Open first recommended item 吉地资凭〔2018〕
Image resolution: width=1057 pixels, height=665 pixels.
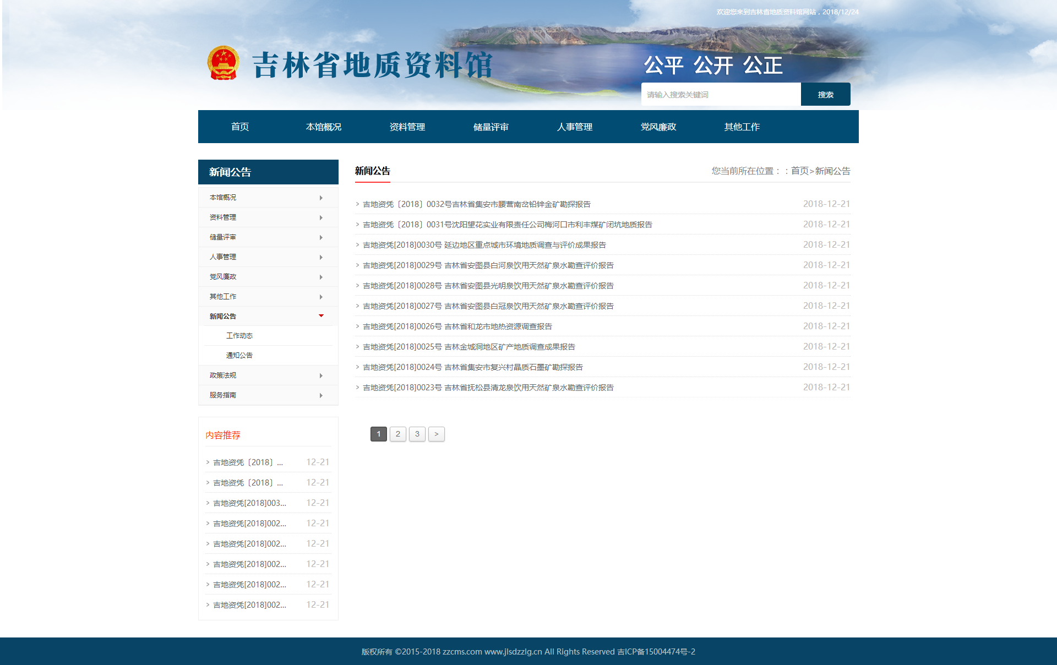[248, 462]
